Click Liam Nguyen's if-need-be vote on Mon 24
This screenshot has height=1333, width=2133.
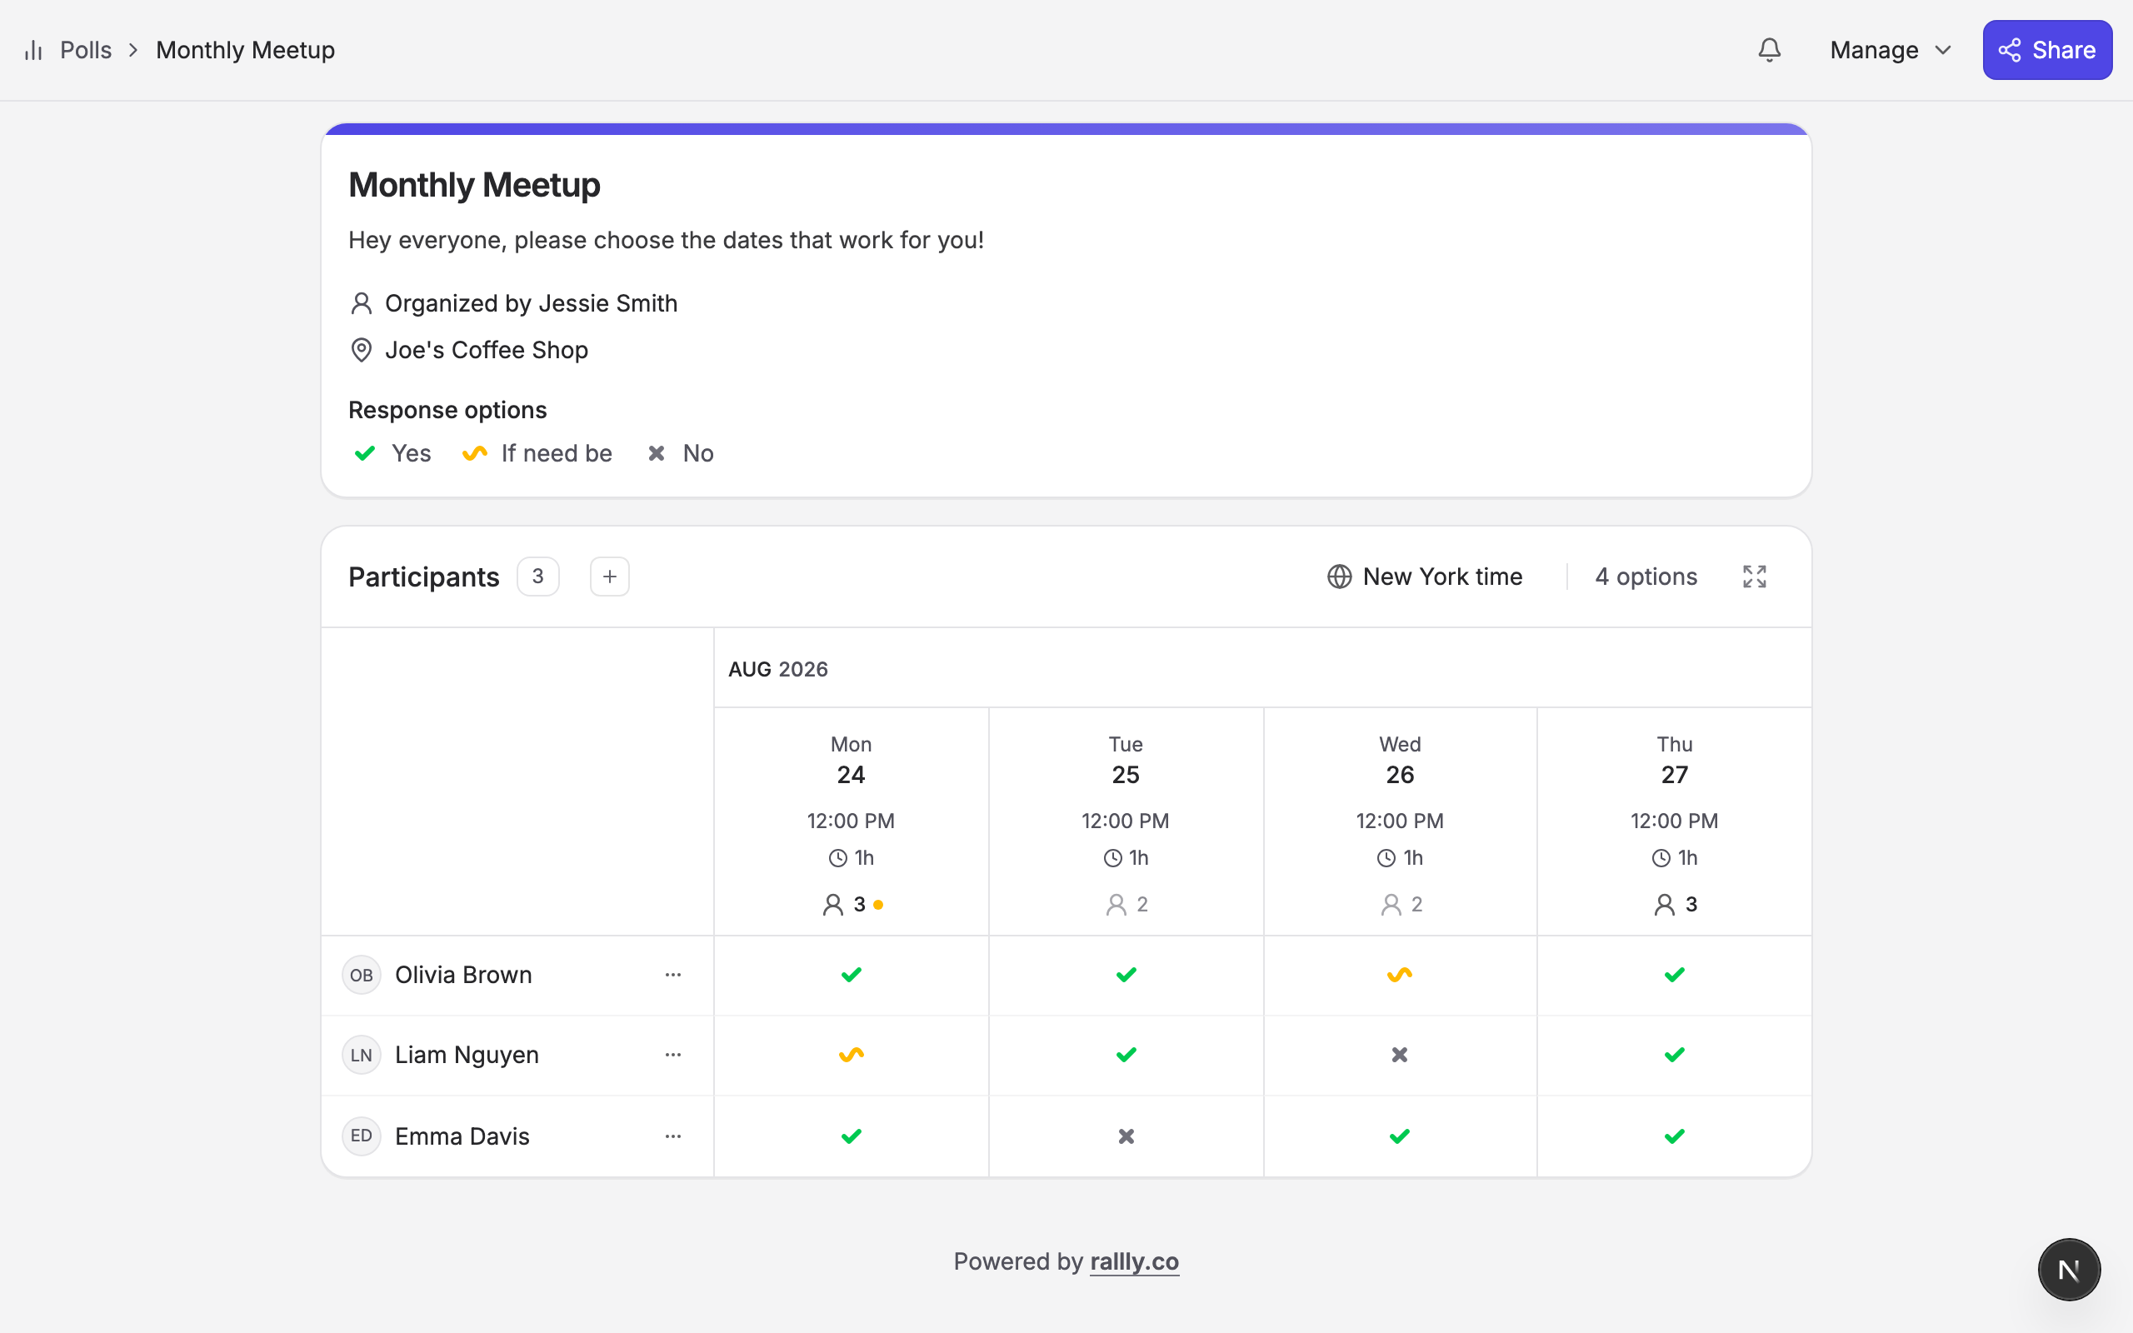pos(851,1056)
